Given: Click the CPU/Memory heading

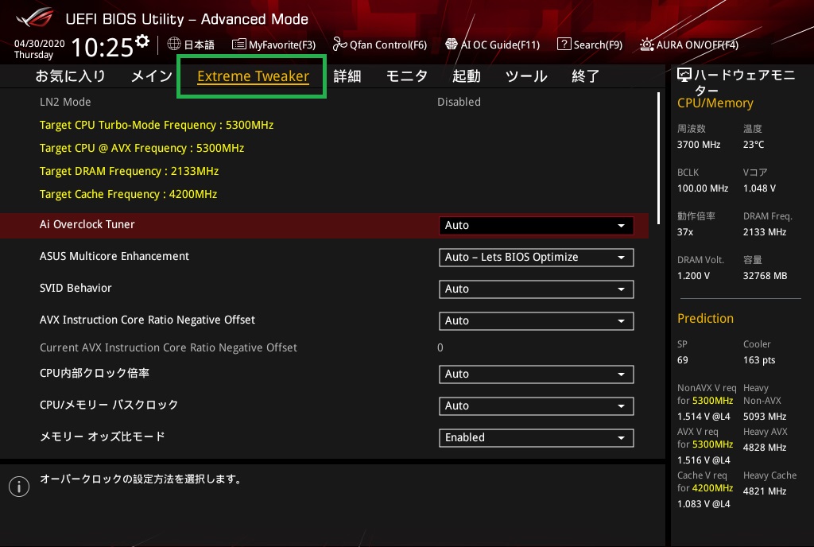Looking at the screenshot, I should coord(715,103).
